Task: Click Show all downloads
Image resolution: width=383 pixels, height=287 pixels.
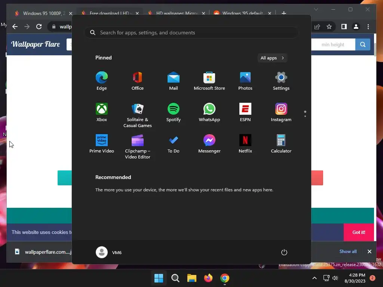Action: 348,251
